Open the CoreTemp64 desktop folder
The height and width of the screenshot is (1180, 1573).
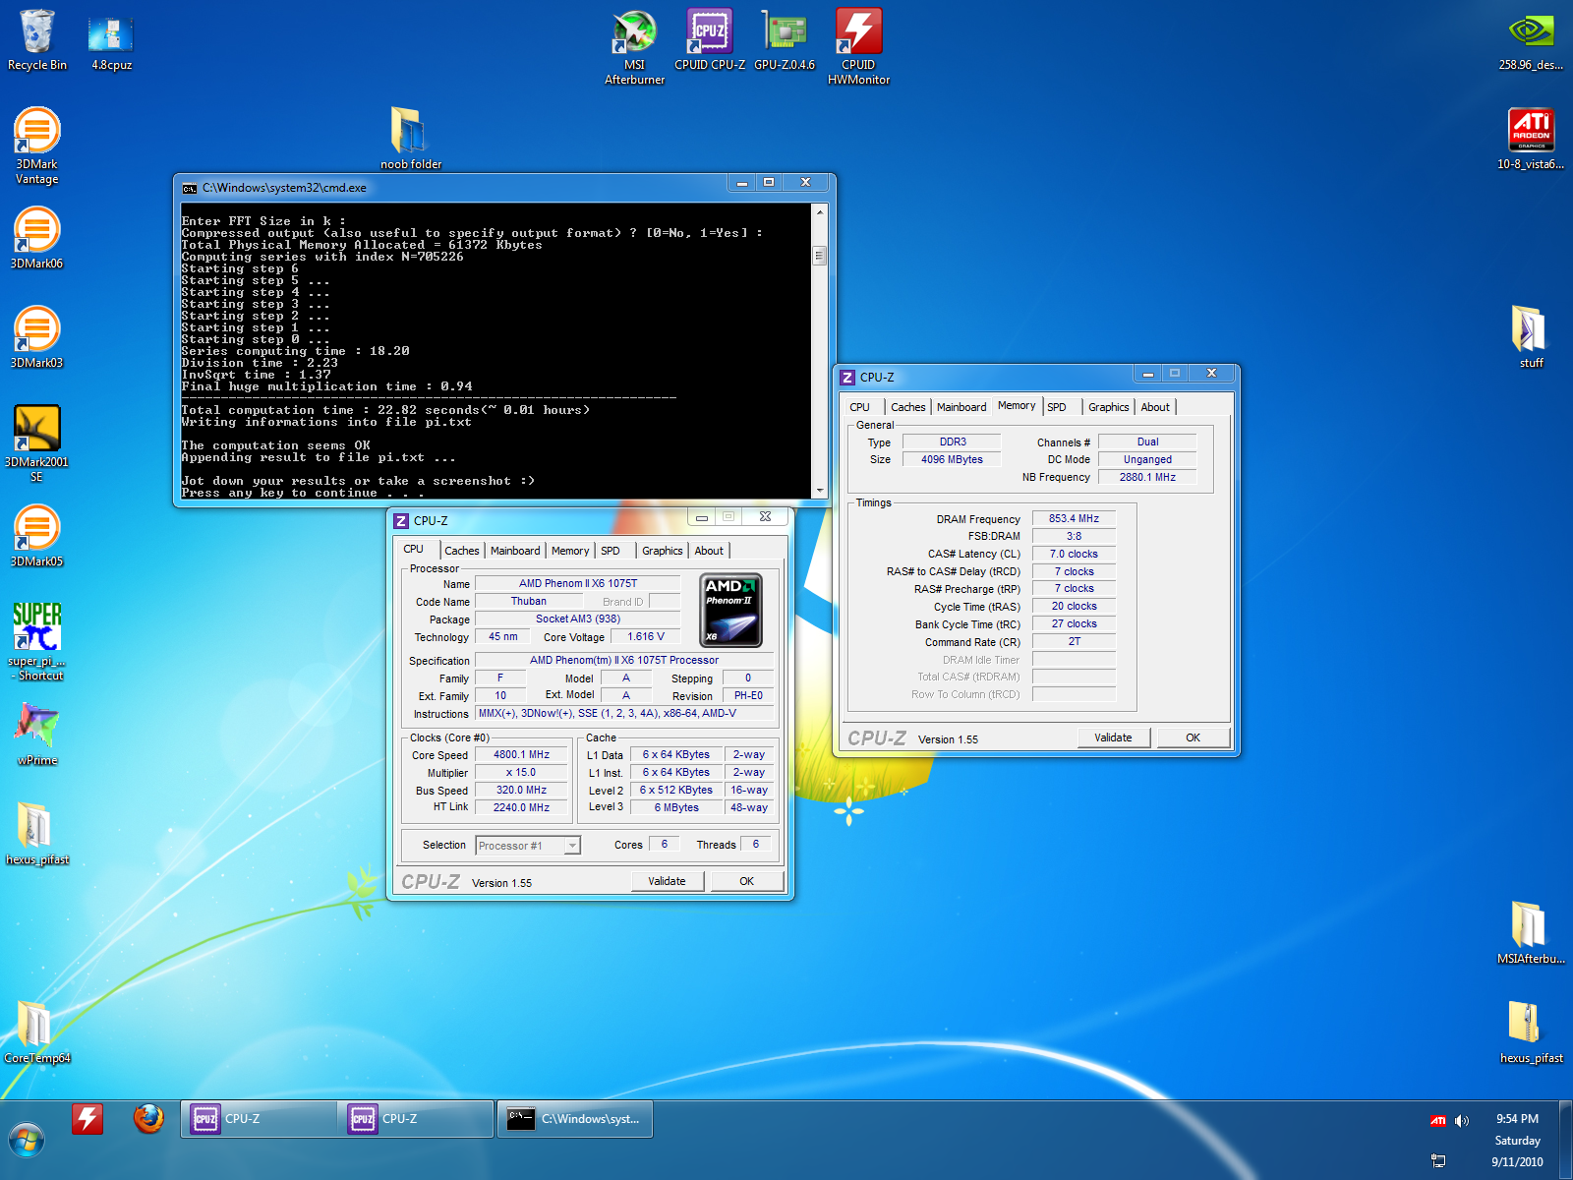pyautogui.click(x=37, y=1032)
